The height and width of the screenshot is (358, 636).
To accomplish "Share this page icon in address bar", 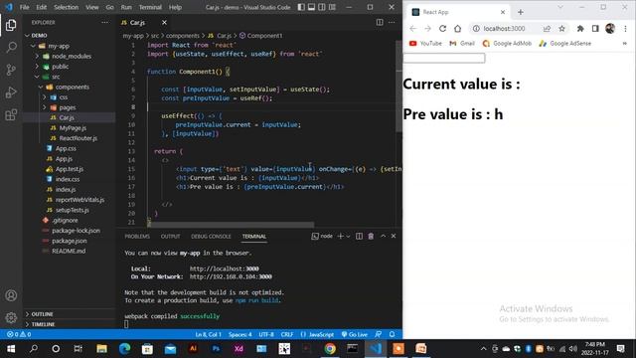I will (547, 29).
